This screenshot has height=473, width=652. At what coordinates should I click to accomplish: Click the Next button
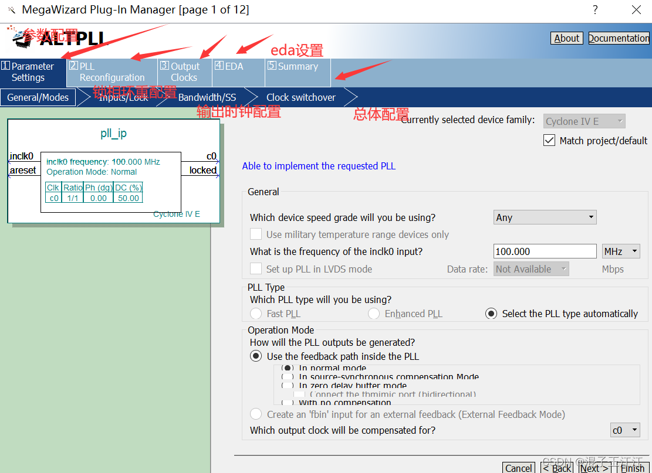pos(594,468)
